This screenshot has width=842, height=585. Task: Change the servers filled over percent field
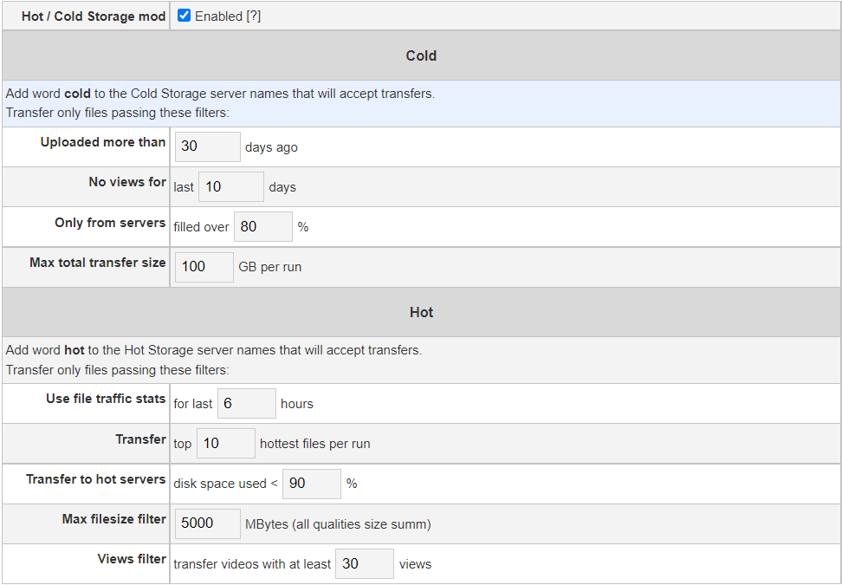click(x=263, y=227)
